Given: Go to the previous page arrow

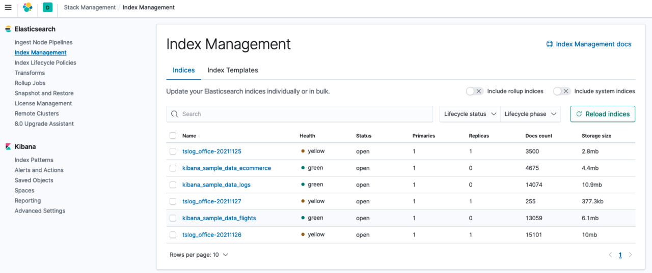Looking at the screenshot, I should [x=610, y=255].
